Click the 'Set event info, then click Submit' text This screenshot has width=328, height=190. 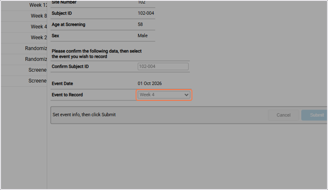(x=84, y=115)
